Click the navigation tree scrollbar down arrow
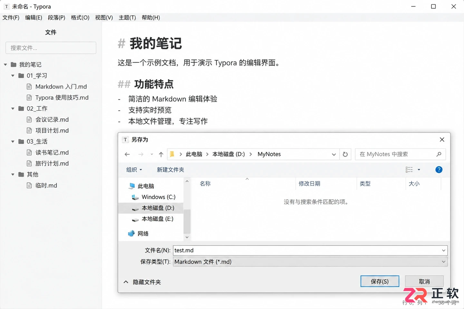464x309 pixels. [x=187, y=237]
